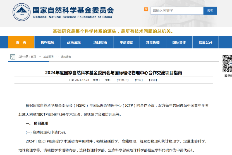Open the 机构概况 menu
The width and height of the screenshot is (232, 155).
[47, 42]
